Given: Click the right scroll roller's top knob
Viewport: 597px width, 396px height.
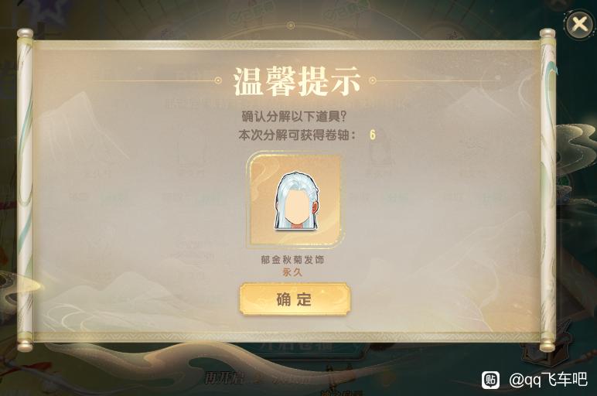Looking at the screenshot, I should click(x=548, y=34).
